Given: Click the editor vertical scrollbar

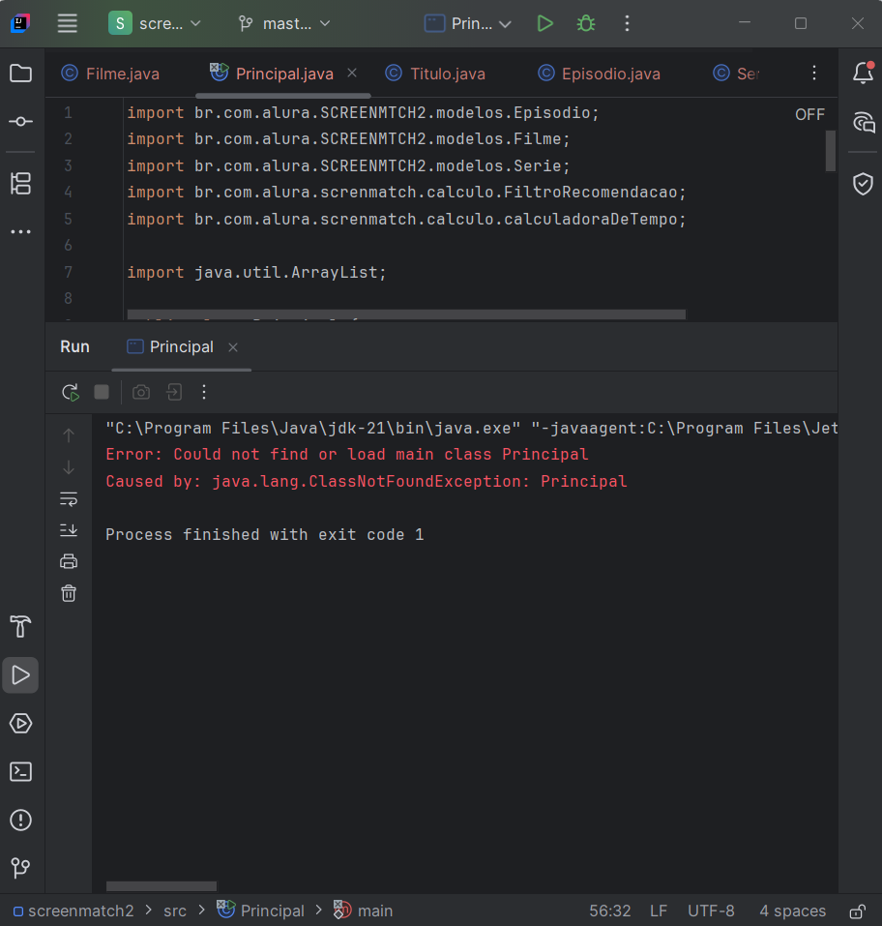Looking at the screenshot, I should click(x=831, y=151).
